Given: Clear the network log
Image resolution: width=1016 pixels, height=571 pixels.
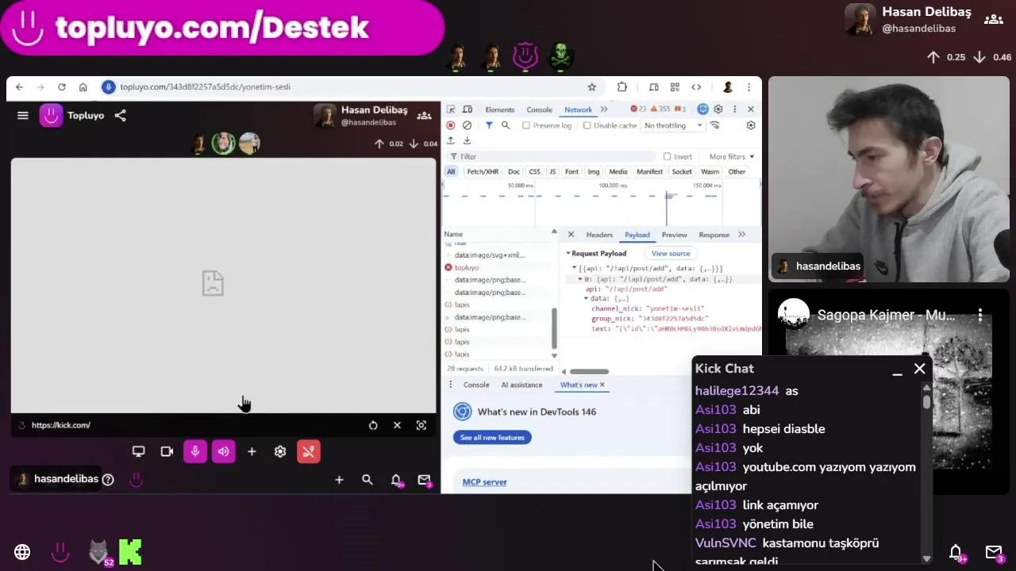Looking at the screenshot, I should coord(468,125).
